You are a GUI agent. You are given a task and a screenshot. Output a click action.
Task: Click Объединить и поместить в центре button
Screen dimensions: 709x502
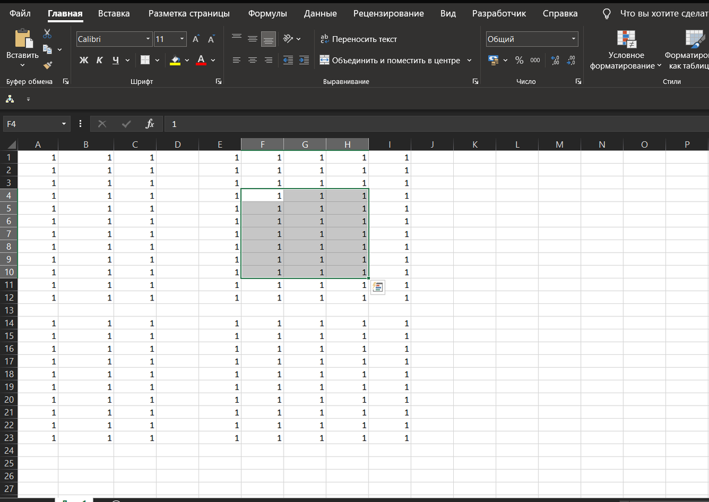coord(390,60)
